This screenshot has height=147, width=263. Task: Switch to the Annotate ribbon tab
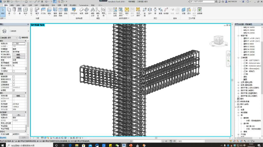pyautogui.click(x=30, y=5)
